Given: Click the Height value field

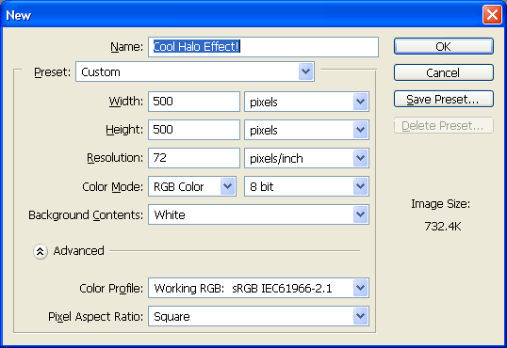Looking at the screenshot, I should tap(194, 130).
